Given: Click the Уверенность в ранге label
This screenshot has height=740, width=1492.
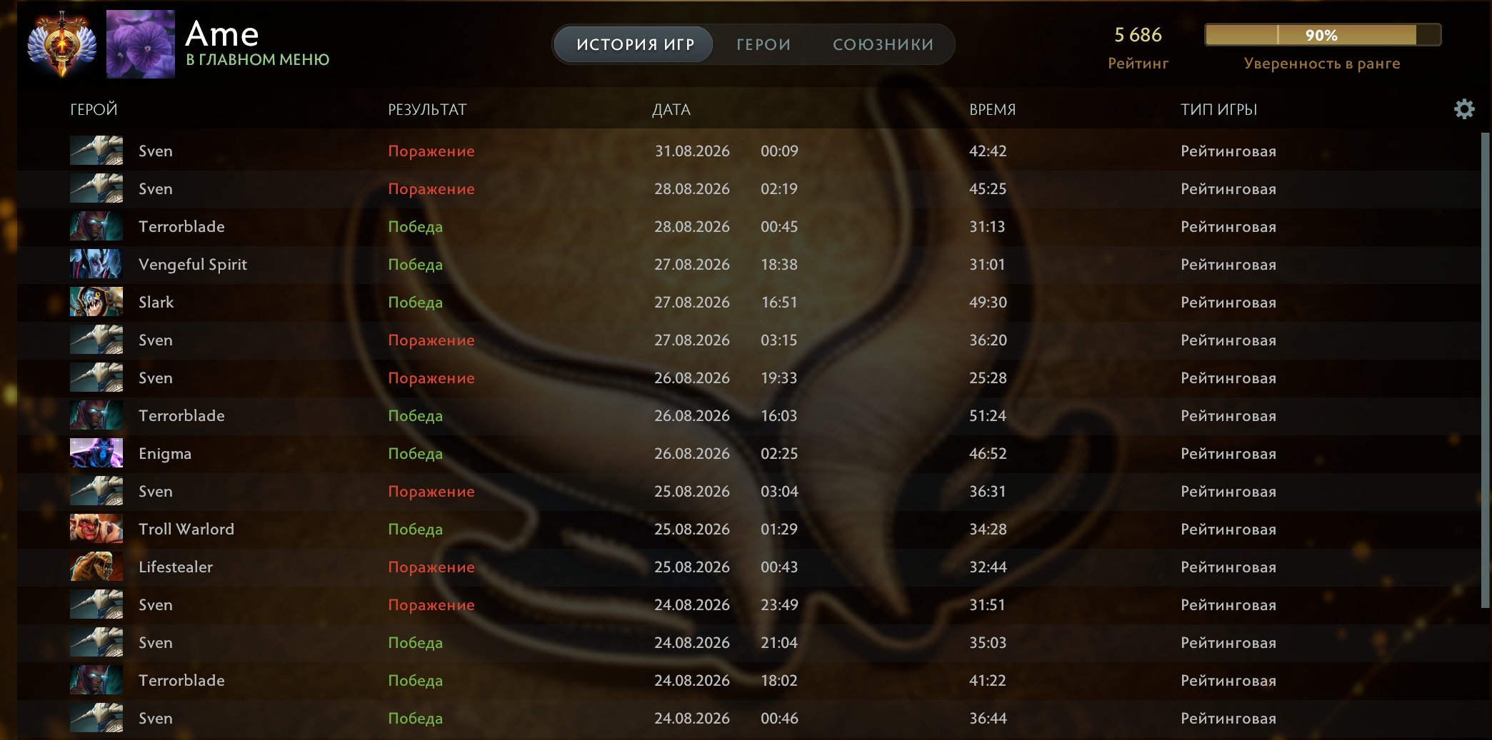Looking at the screenshot, I should [x=1322, y=64].
